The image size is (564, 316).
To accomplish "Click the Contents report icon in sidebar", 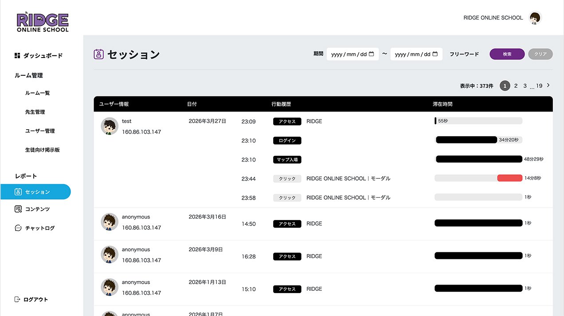I will 18,209.
